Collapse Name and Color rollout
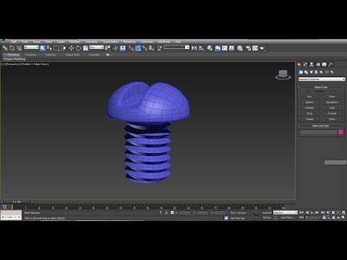347x260 pixels. [x=321, y=126]
